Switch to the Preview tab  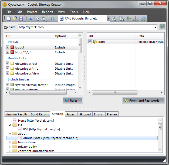point(112,114)
